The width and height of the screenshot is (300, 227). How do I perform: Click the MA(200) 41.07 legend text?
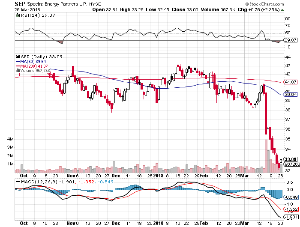[34, 66]
